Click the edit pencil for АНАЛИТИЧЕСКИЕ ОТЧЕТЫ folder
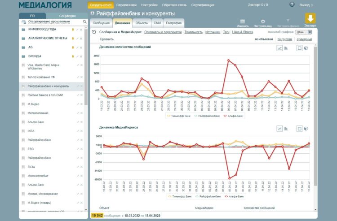The image size is (337, 221). pyautogui.click(x=77, y=39)
